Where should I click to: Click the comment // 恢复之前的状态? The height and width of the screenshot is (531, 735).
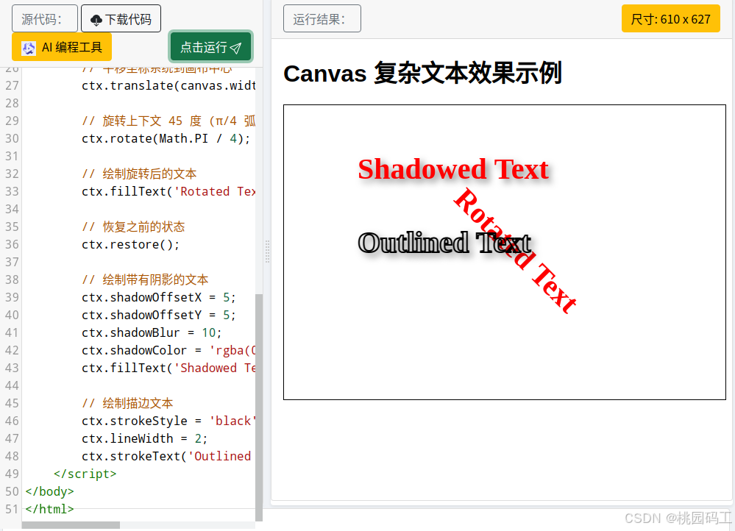[133, 227]
